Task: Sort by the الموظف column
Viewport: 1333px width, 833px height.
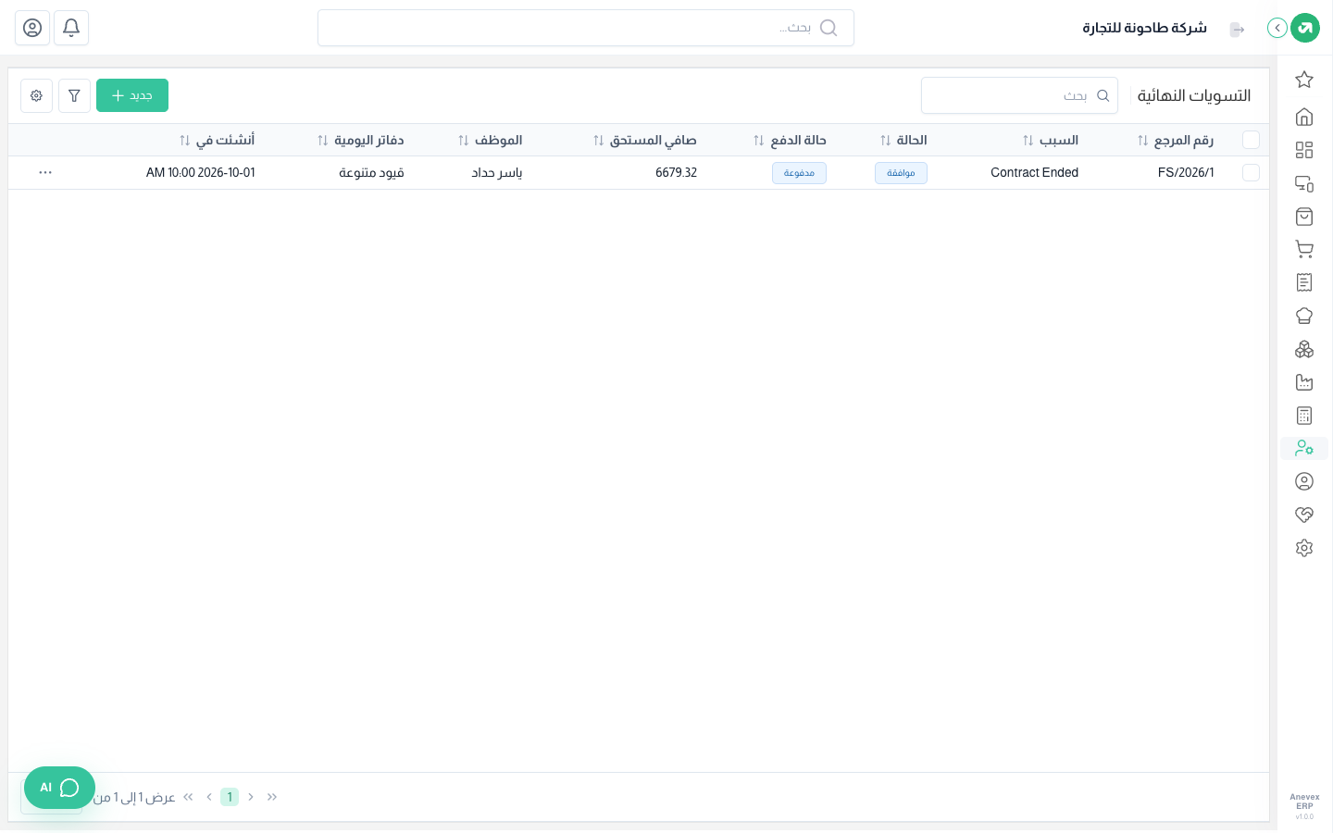Action: point(490,141)
